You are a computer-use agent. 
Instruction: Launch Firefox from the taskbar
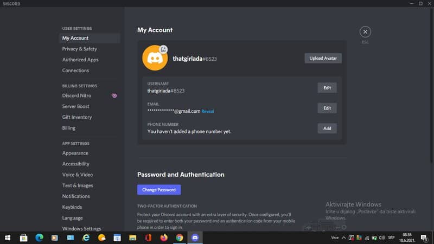click(164, 237)
